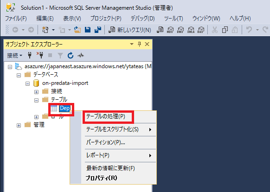Click the Refresh icon in Object Explorer
The height and width of the screenshot is (192, 270).
pyautogui.click(x=71, y=56)
